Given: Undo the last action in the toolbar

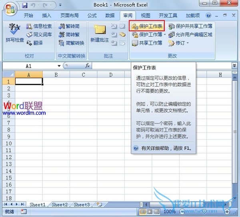Looking at the screenshot, I should 33,5.
